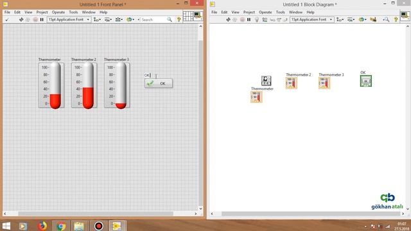The height and width of the screenshot is (231, 411).
Task: Click the Step Out icon in the Block Diagram toolbar
Action: point(285,20)
